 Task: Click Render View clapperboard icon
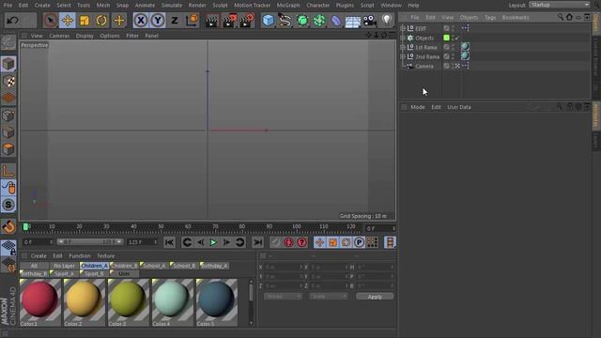point(210,21)
